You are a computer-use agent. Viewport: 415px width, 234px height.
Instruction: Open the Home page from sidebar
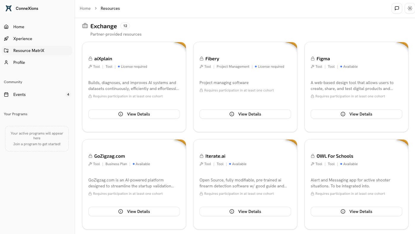pos(37,27)
